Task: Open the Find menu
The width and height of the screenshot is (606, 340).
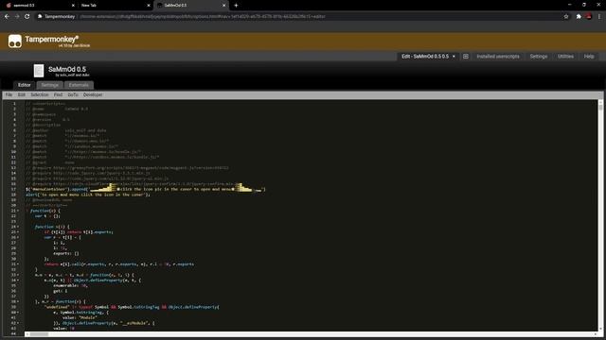Action: point(58,94)
